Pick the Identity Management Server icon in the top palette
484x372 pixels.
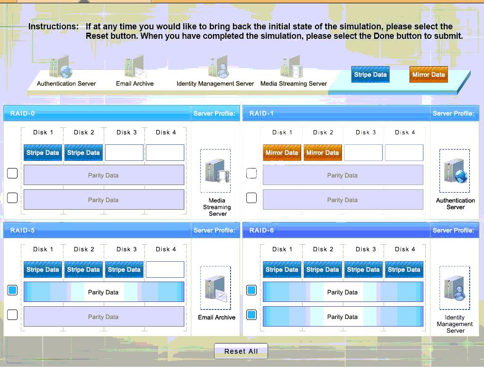tap(218, 67)
